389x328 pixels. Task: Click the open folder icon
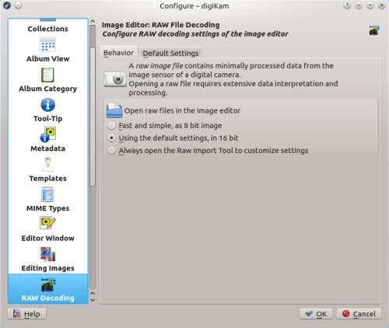pos(114,110)
